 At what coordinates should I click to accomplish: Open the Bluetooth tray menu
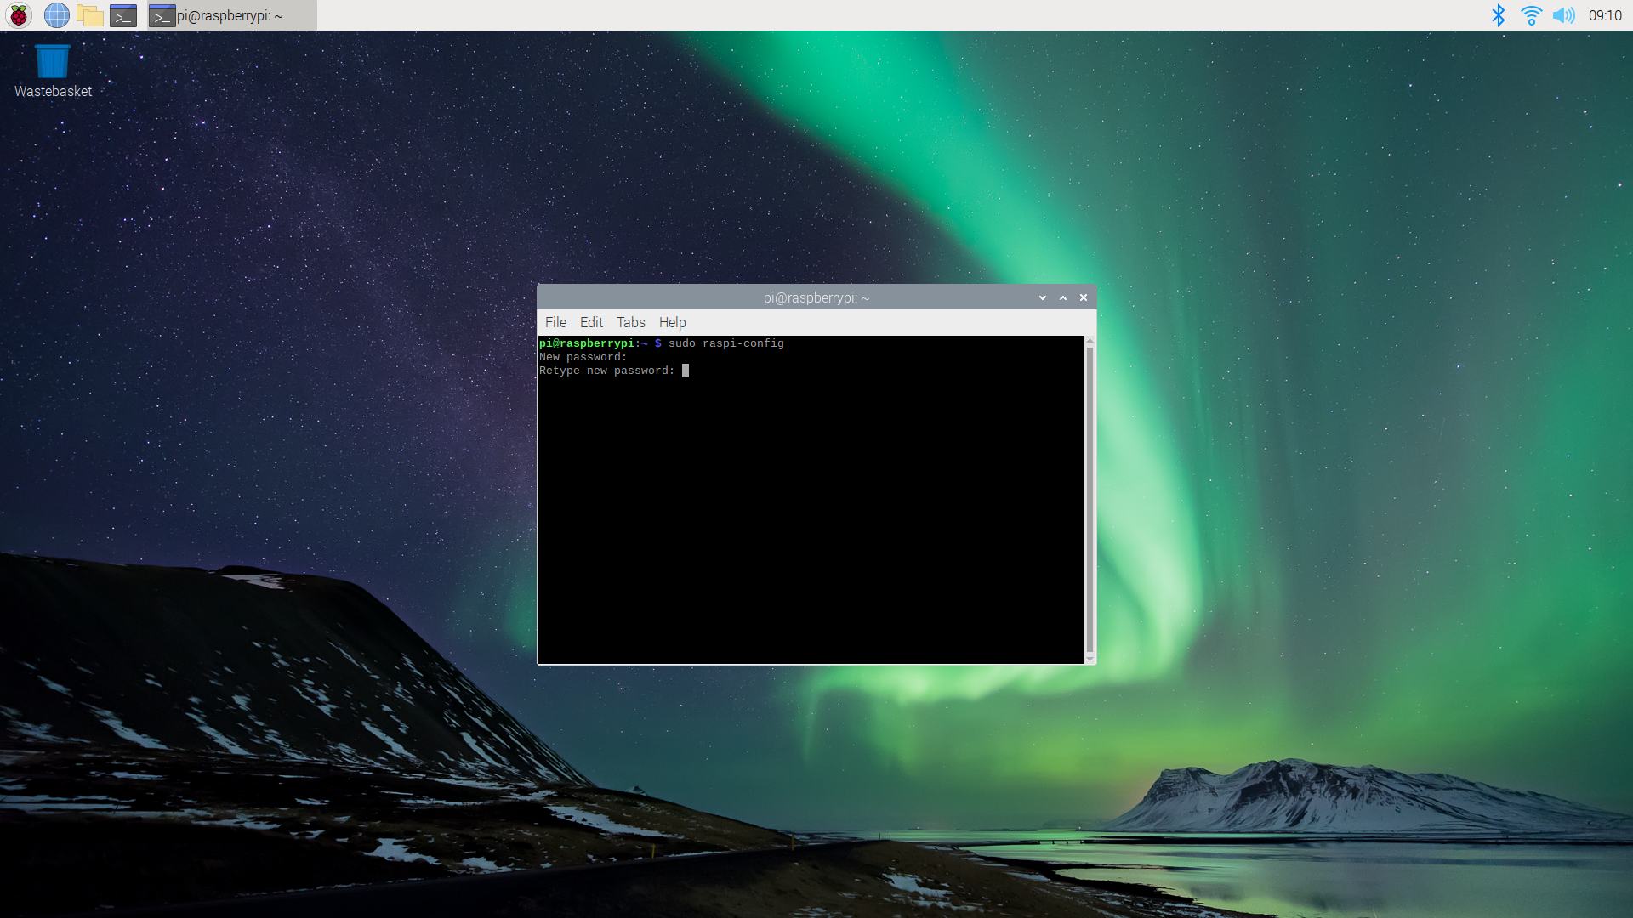(1499, 15)
